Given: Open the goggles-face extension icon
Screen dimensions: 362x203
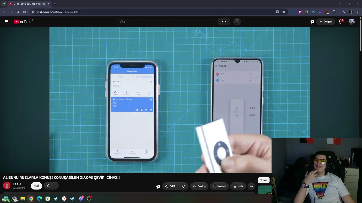Looking at the screenshot, I should click(x=307, y=12).
